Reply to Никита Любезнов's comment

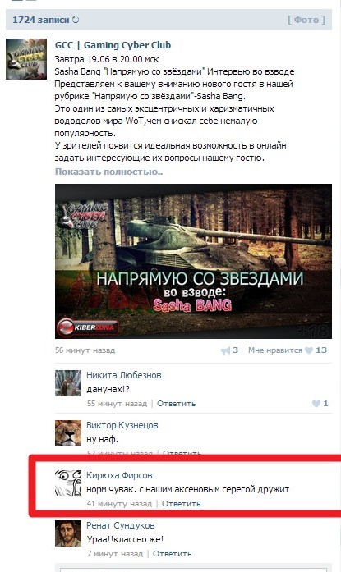(177, 404)
